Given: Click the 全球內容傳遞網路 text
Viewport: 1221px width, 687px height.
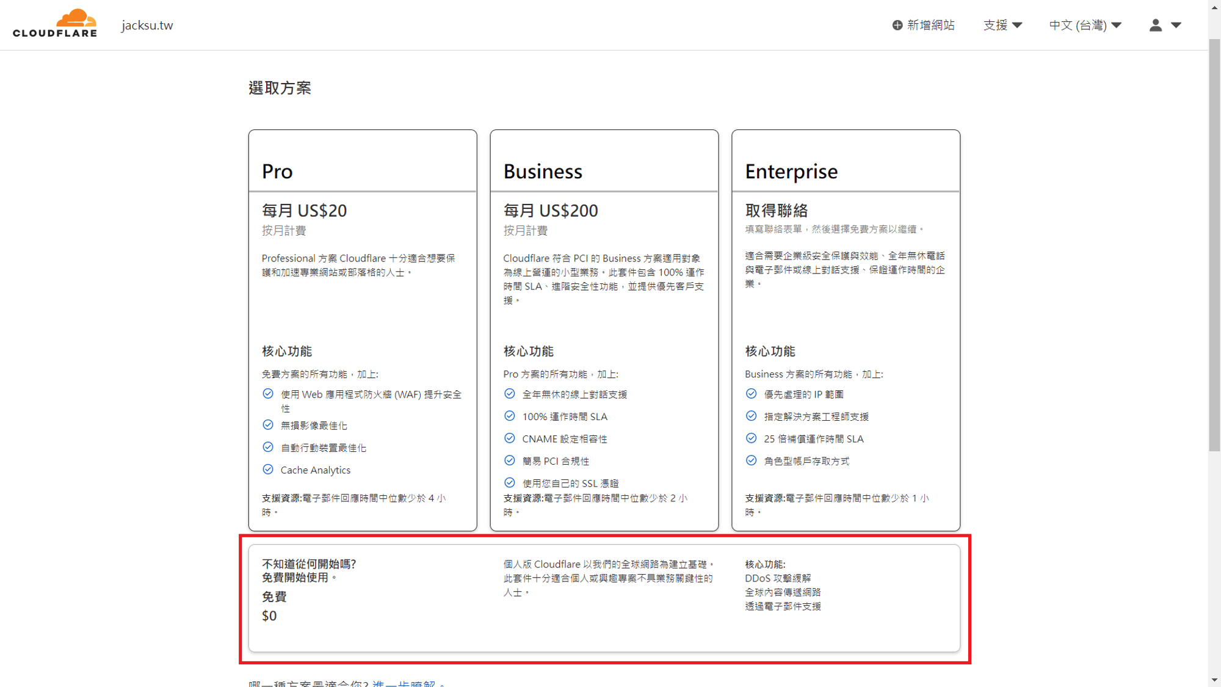Looking at the screenshot, I should 783,592.
